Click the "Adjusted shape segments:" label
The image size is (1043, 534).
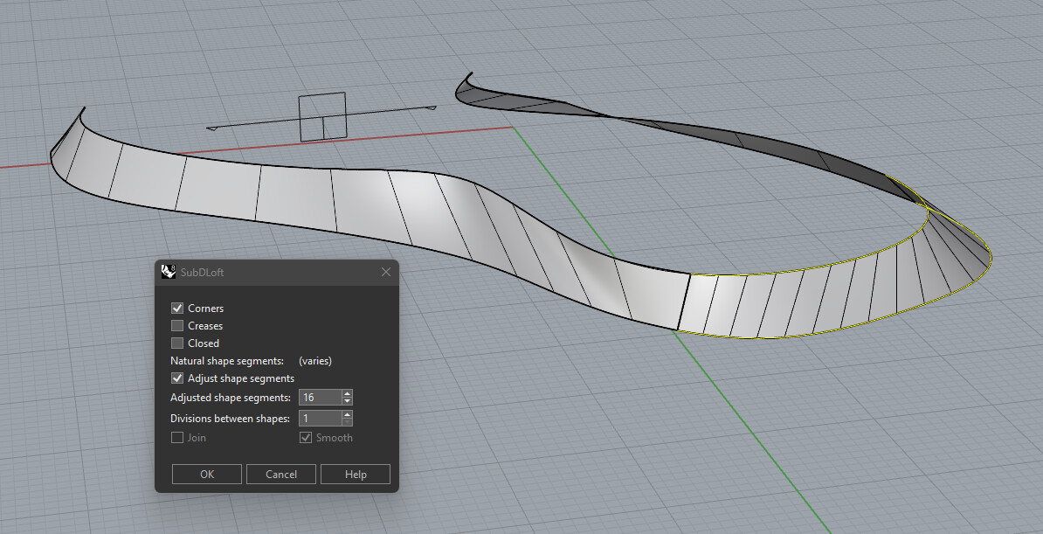point(231,398)
